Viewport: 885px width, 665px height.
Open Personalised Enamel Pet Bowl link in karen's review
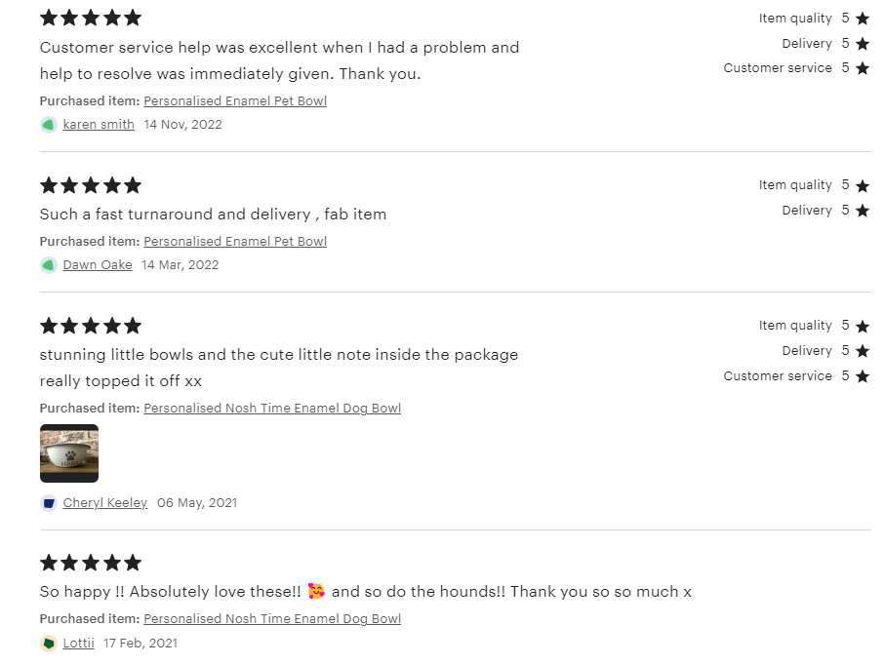pyautogui.click(x=235, y=101)
